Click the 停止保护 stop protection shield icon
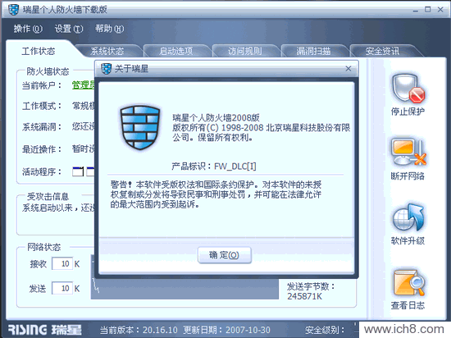The height and width of the screenshot is (338, 451). pyautogui.click(x=408, y=89)
